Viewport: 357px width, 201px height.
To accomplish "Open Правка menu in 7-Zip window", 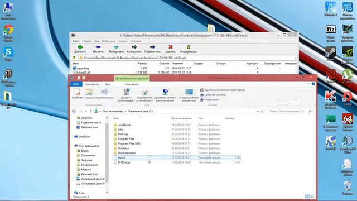I will [x=87, y=41].
